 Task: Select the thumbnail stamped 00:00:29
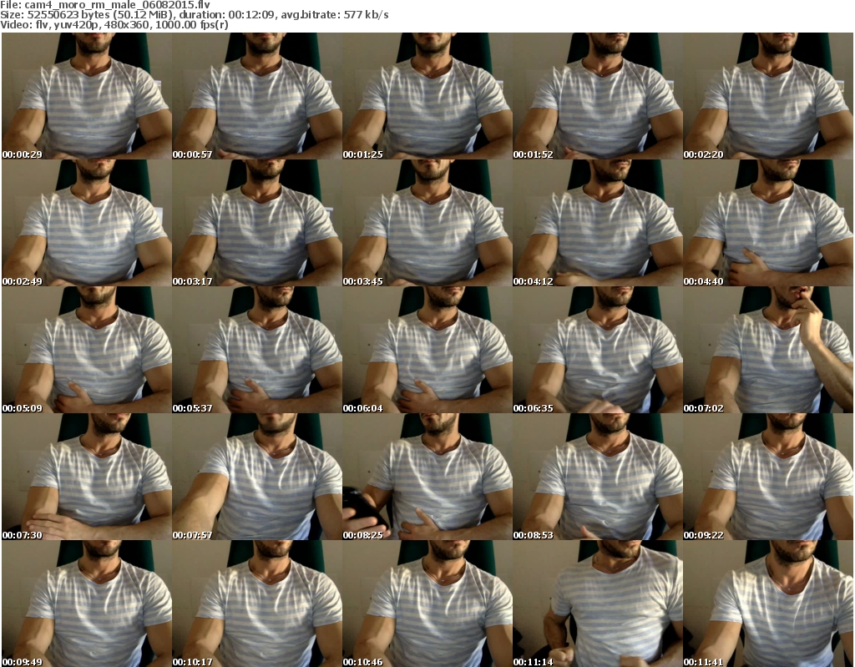click(x=87, y=96)
